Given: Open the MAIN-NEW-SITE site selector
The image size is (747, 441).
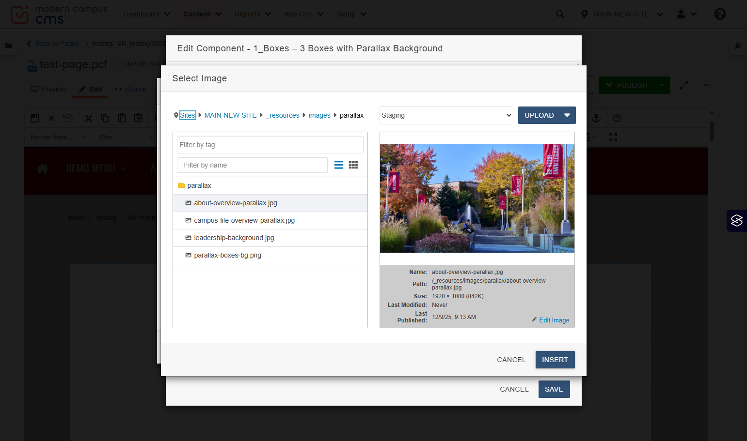Looking at the screenshot, I should [x=621, y=14].
